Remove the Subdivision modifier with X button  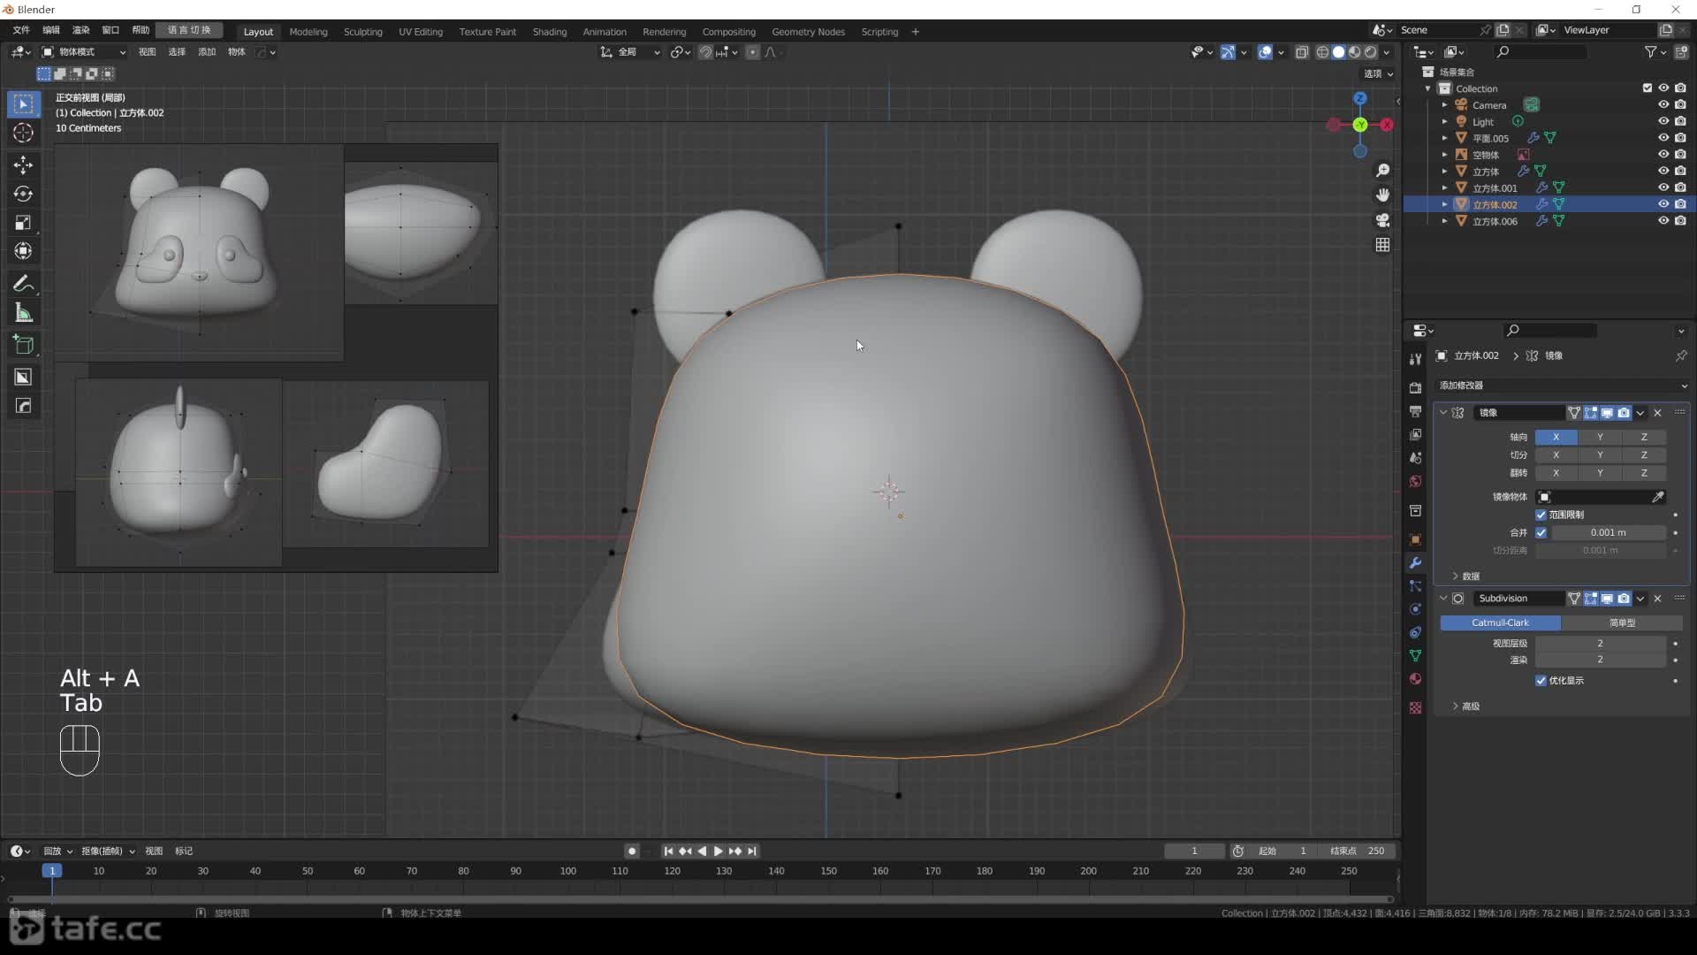[1657, 599]
